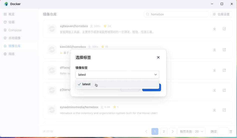This screenshot has width=237, height=138.
Task: Open the Compose sidebar item
Action: click(x=19, y=30)
